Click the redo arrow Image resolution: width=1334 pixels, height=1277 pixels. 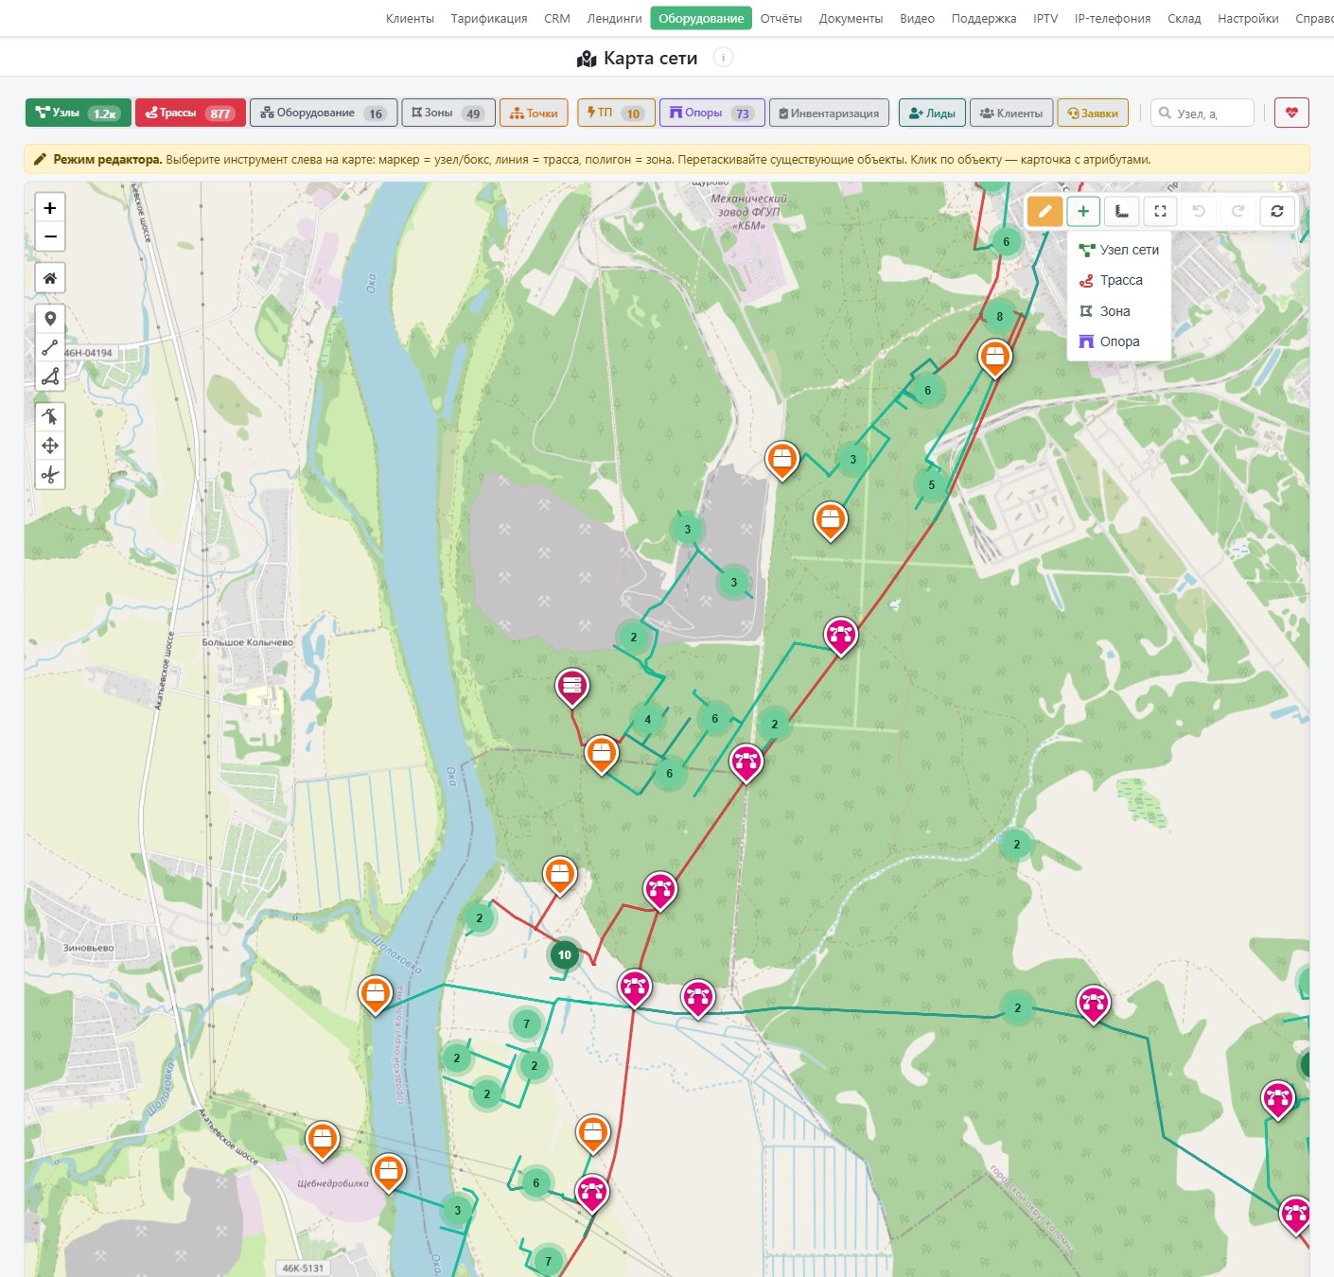pos(1237,211)
